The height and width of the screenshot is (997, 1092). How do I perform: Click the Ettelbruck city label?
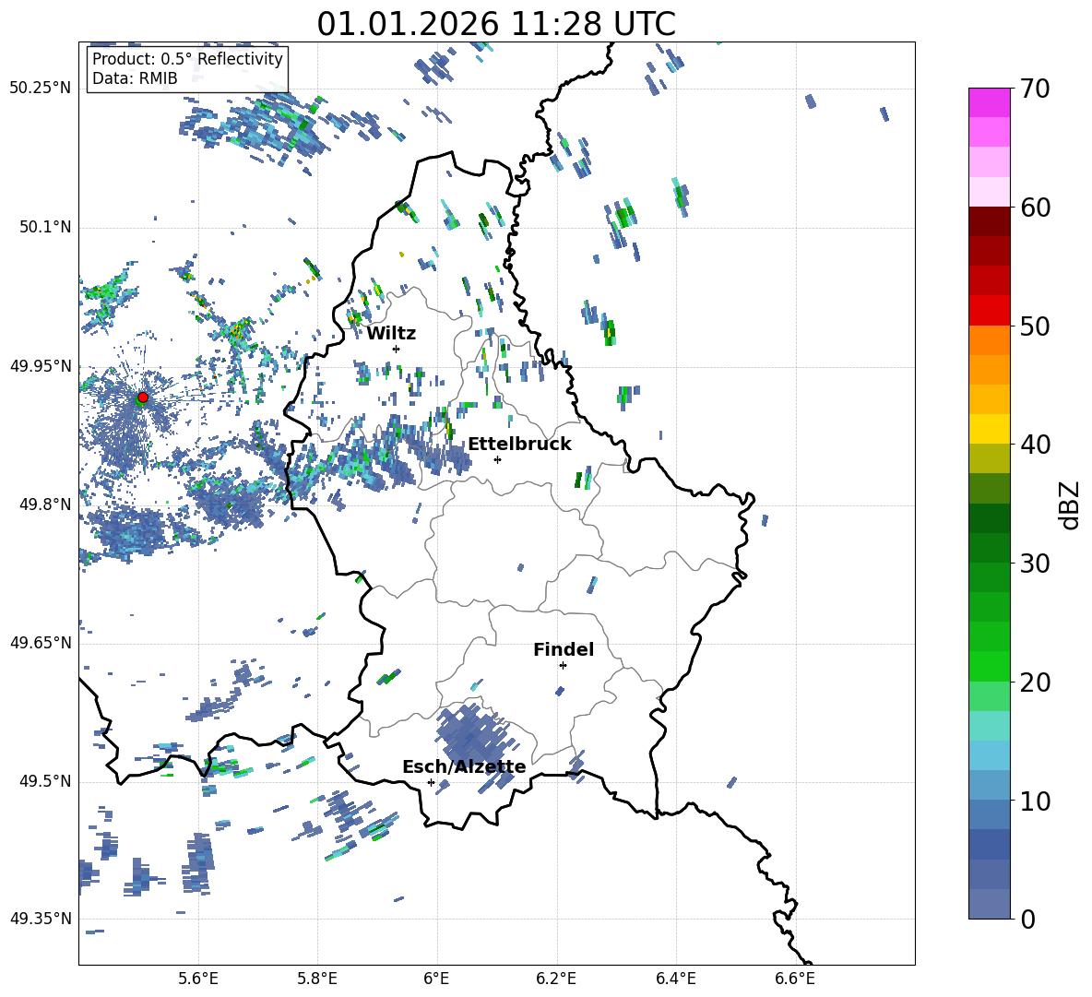coord(519,445)
